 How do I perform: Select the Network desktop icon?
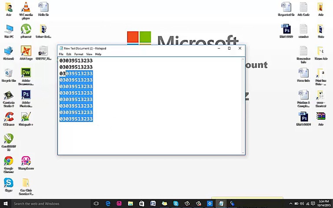[x=9, y=53]
